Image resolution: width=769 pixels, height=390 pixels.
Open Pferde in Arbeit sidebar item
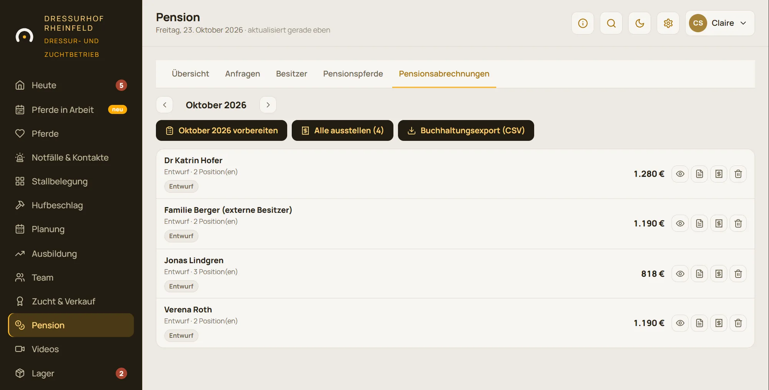(x=71, y=110)
